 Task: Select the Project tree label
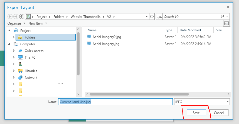pyautogui.click(x=25, y=31)
